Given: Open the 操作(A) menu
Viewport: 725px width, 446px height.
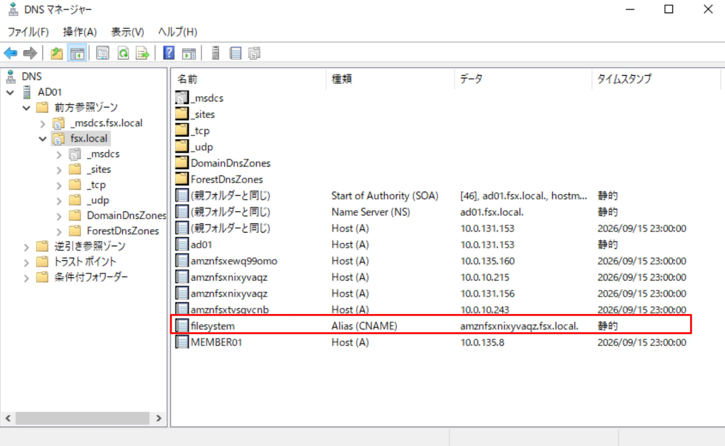Looking at the screenshot, I should point(80,32).
